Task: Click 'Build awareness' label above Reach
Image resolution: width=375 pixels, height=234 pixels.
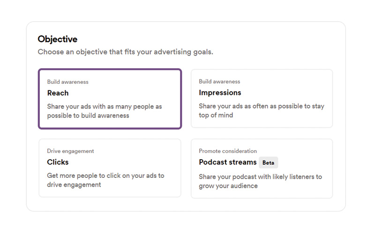Action: click(x=67, y=82)
